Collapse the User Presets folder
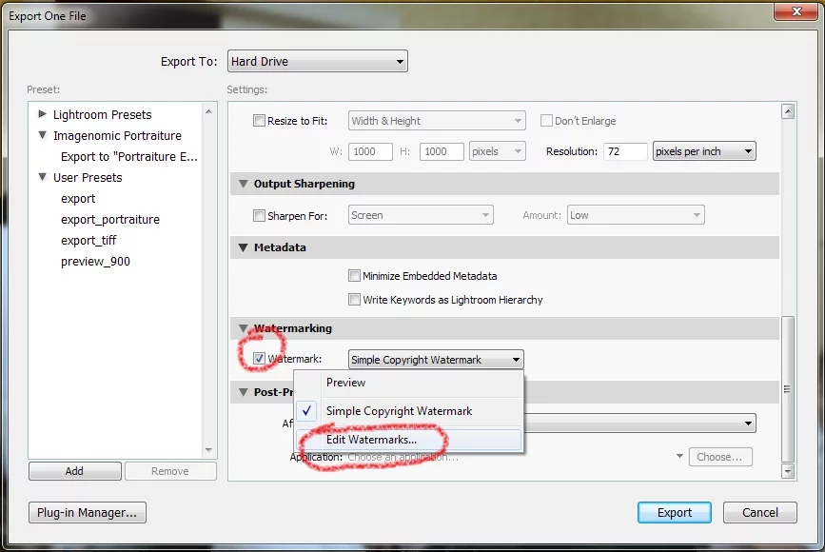 pos(43,177)
